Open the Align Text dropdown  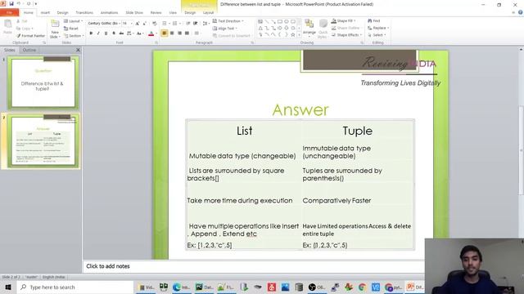click(x=224, y=29)
